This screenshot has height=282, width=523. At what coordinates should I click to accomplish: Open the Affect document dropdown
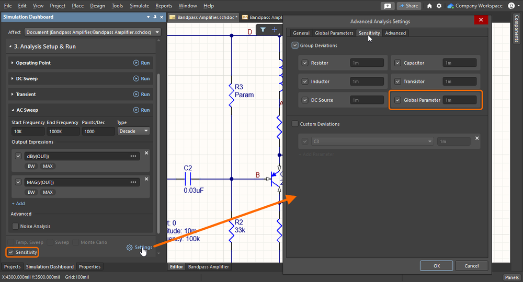(92, 32)
